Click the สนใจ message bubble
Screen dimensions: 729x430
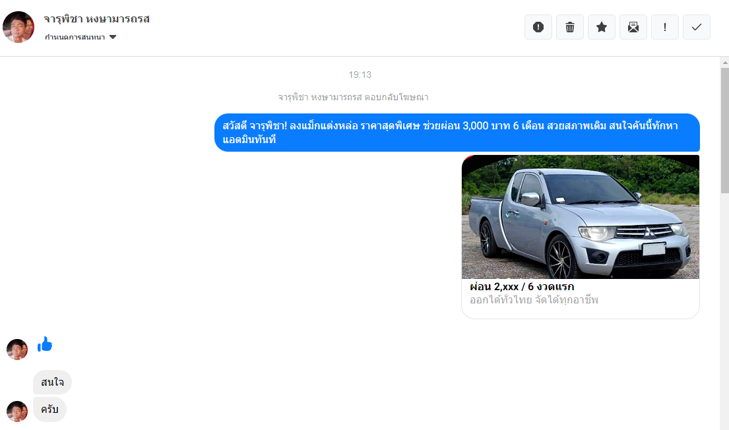click(52, 383)
